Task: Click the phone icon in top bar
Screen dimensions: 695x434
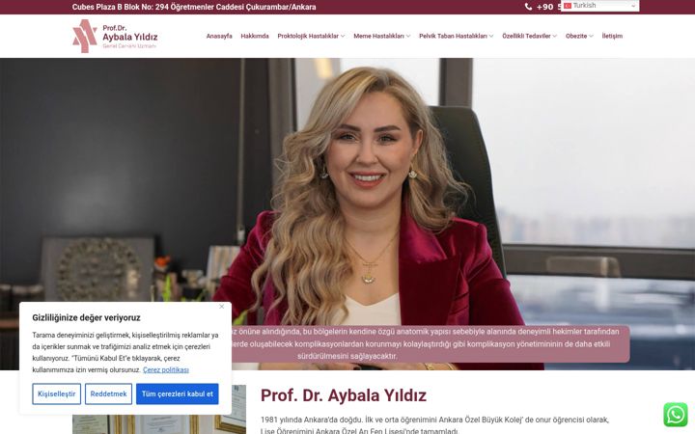Action: pos(528,7)
